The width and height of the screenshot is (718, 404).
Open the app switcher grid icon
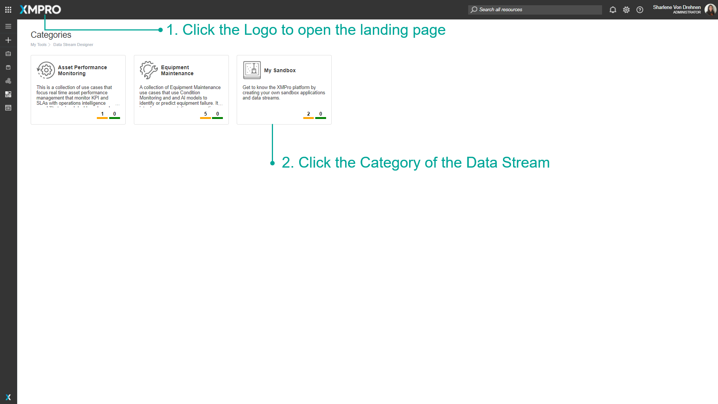click(x=8, y=9)
